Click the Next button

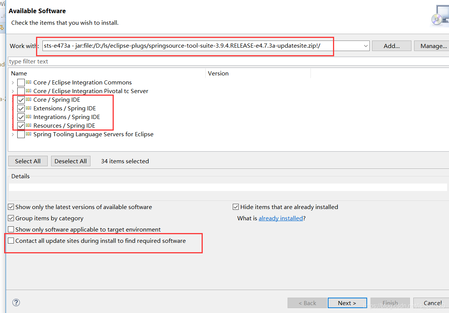pyautogui.click(x=347, y=303)
